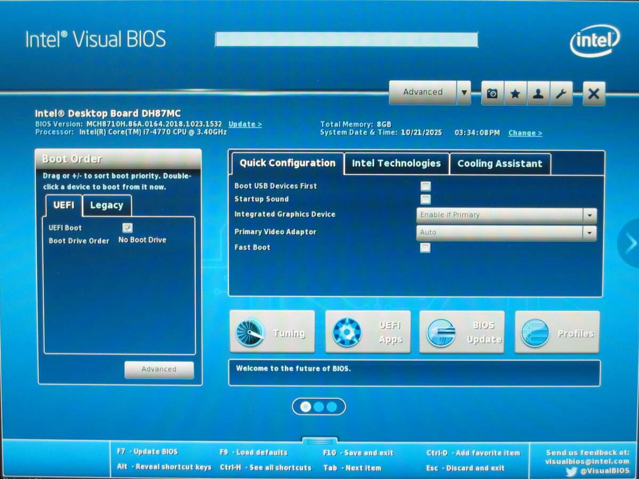Open the BIOS Update tool

(462, 332)
